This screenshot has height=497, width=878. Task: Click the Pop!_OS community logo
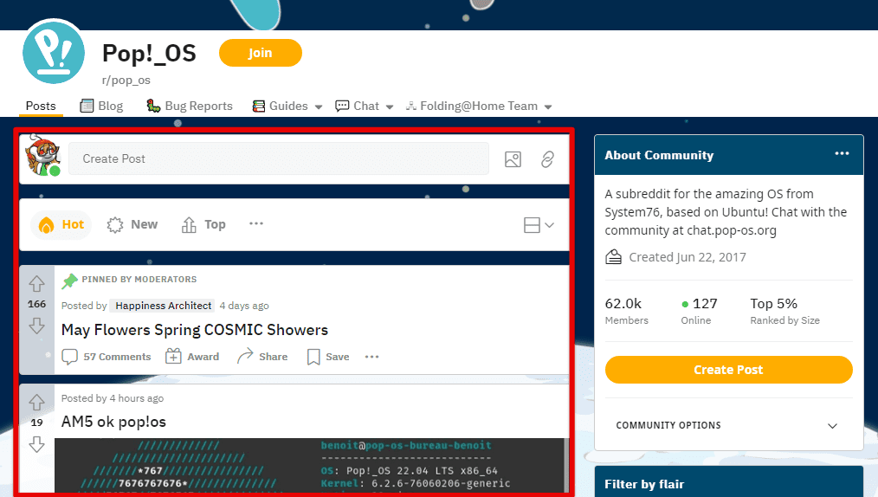click(54, 52)
